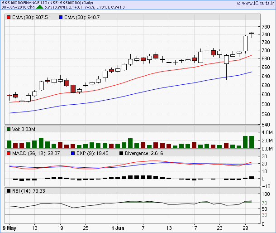The image size is (276, 233).
Task: Click the 30-Jun-2016 Chg date text
Action: click(18, 7)
